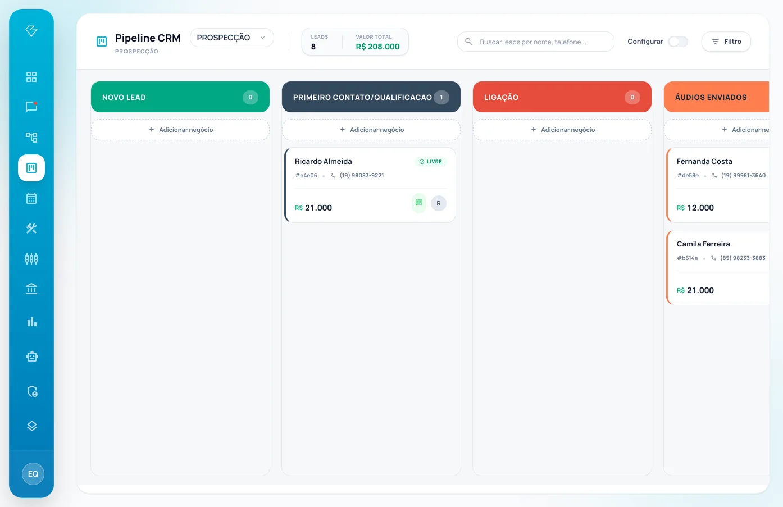Open the bank institution icon in sidebar
783x507 pixels.
[31, 289]
